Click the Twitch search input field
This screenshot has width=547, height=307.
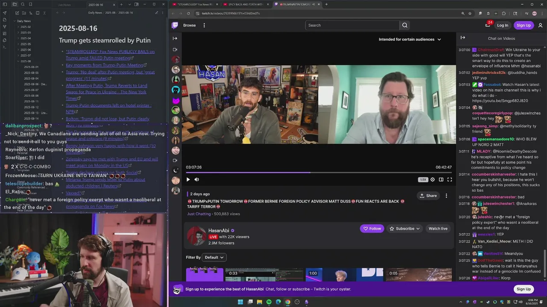[352, 25]
